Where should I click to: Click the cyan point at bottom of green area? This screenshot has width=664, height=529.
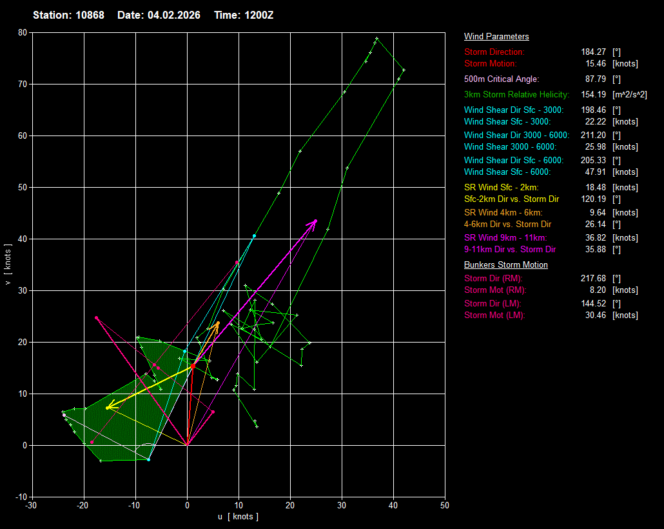point(148,459)
